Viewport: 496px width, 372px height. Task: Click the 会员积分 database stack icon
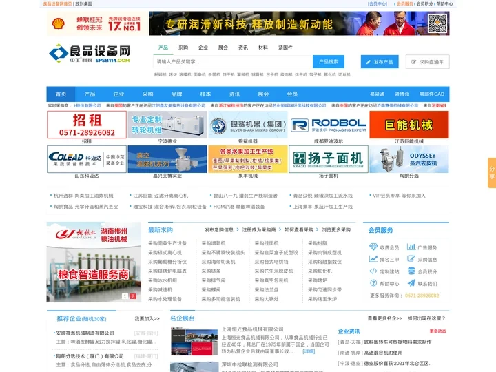coord(411,271)
